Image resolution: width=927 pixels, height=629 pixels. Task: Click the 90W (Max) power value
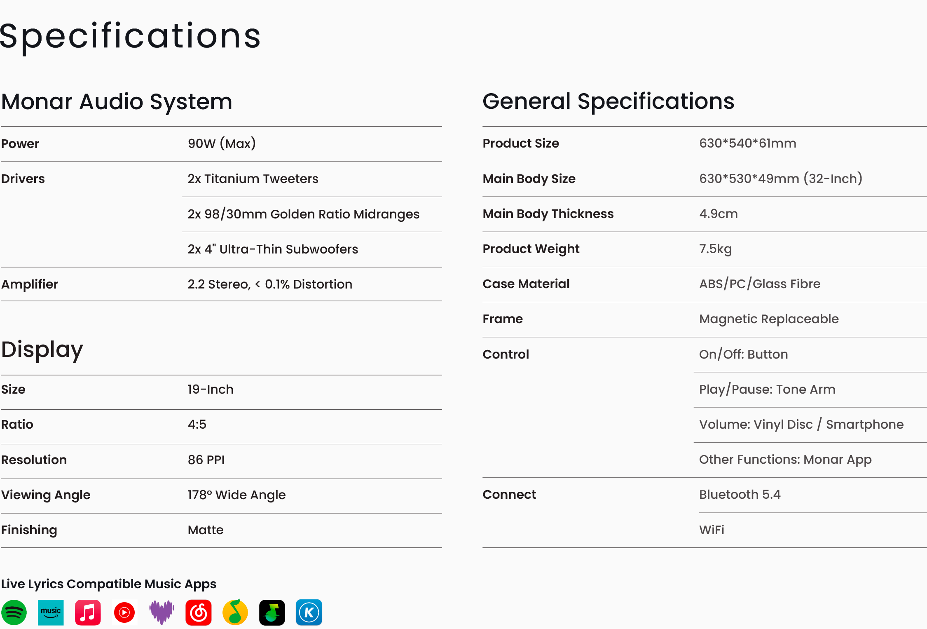tap(222, 143)
